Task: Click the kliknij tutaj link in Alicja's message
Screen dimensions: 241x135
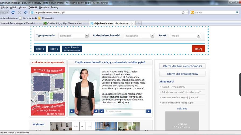Action: pos(124,102)
